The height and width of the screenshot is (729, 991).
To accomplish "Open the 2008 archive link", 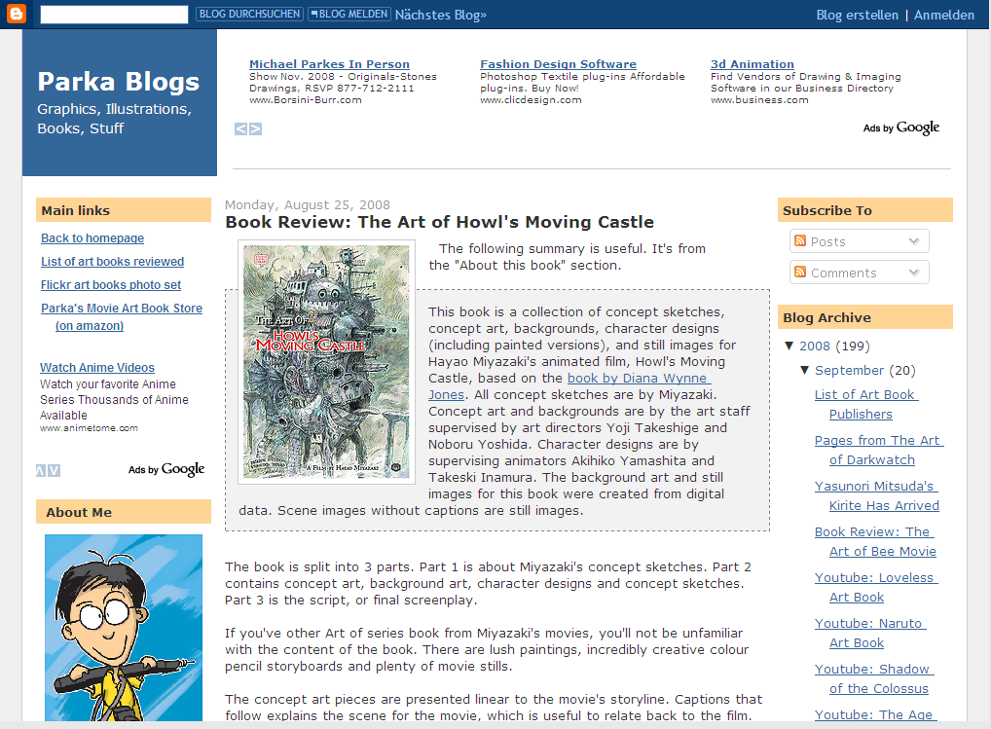I will [x=815, y=346].
